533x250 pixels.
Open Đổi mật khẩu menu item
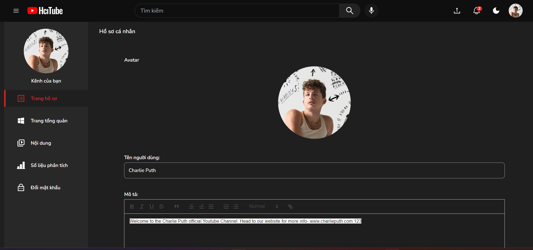[x=46, y=188]
